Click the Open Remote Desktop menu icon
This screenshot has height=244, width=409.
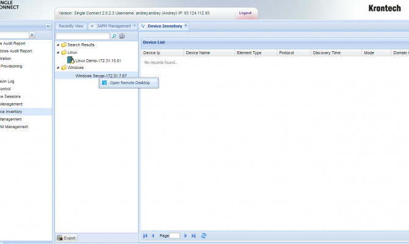click(104, 82)
